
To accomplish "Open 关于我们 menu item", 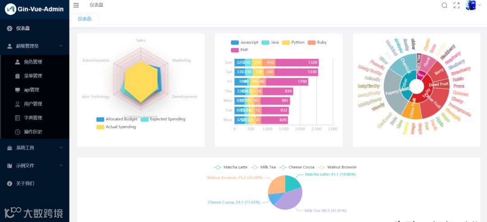I will [x=34, y=183].
